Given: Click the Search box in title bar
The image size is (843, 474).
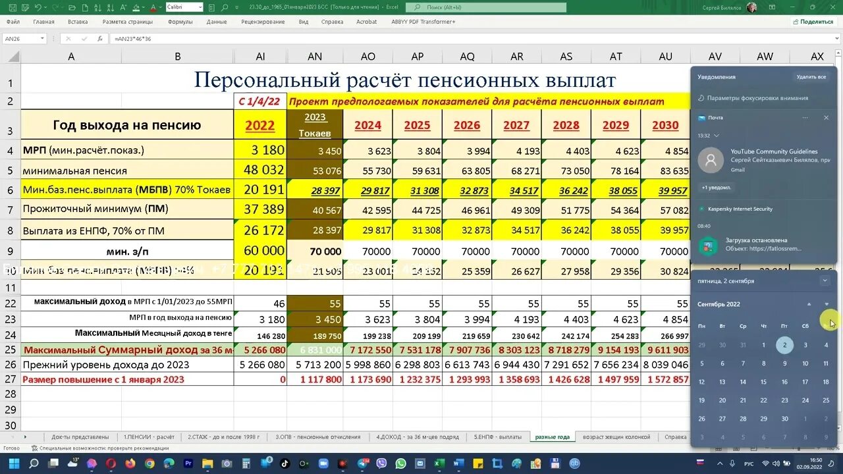Looking at the screenshot, I should tap(486, 7).
